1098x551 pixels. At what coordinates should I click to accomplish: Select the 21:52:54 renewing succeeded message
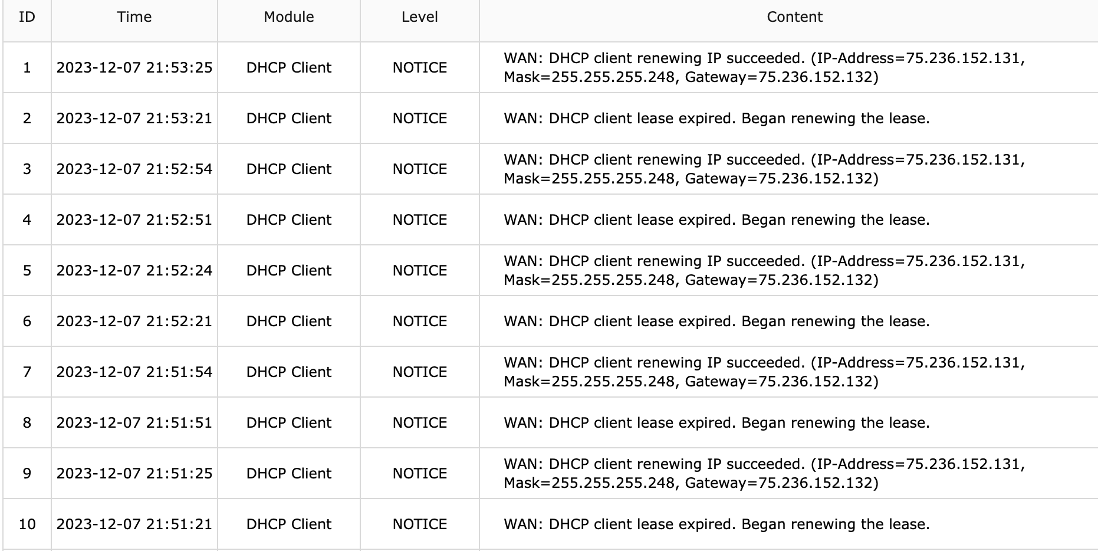point(764,169)
